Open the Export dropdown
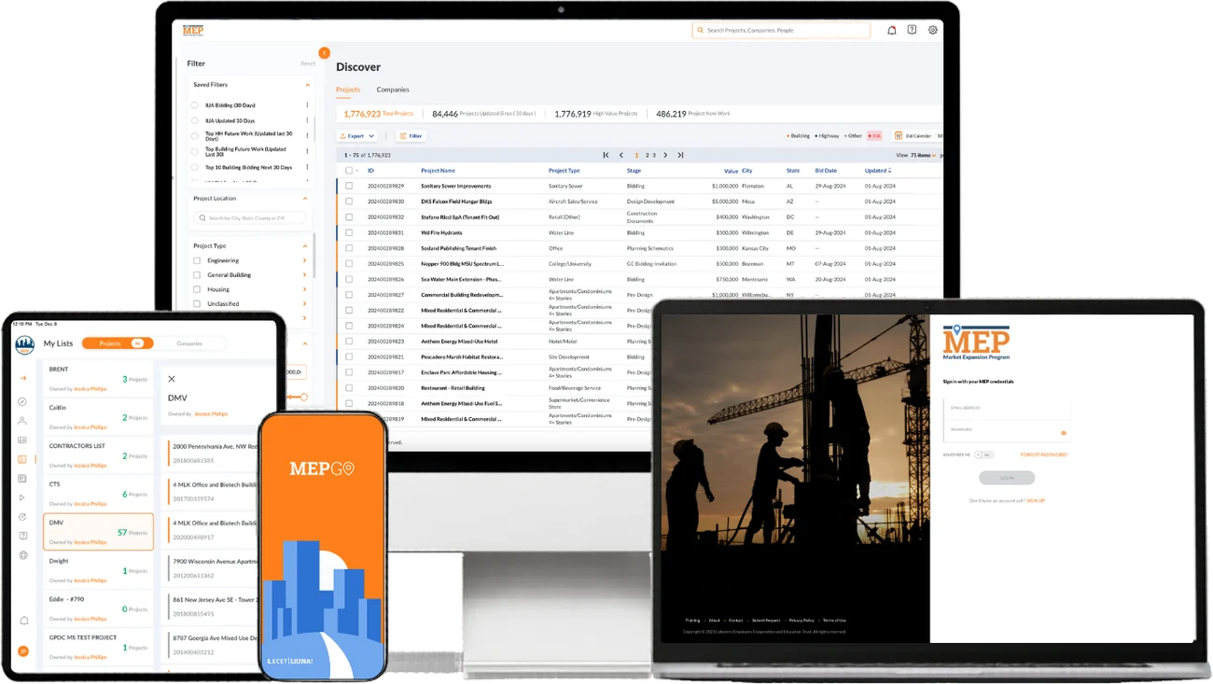Screen dimensions: 1213x684 357,136
